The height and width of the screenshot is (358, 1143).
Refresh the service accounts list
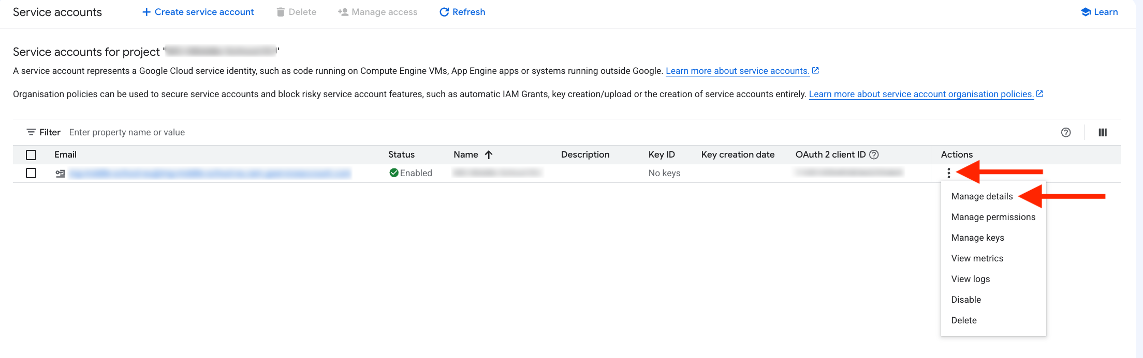click(x=462, y=12)
